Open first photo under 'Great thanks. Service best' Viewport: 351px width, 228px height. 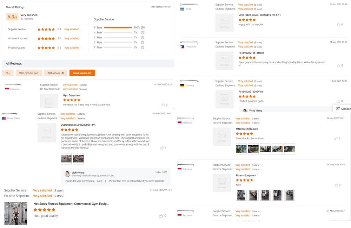point(241,149)
